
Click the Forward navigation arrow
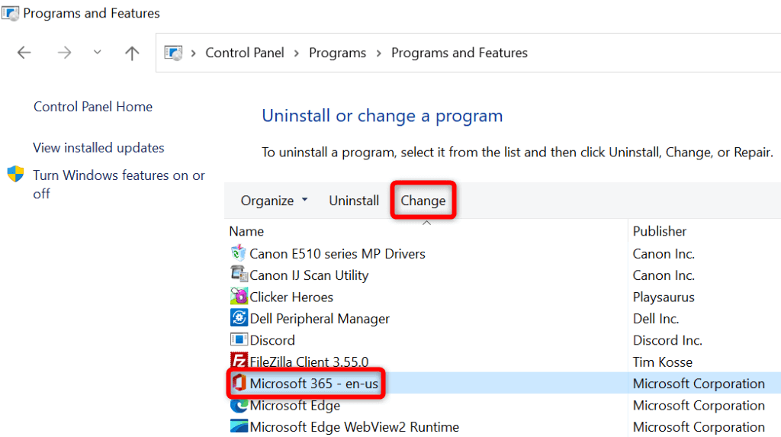click(x=64, y=53)
